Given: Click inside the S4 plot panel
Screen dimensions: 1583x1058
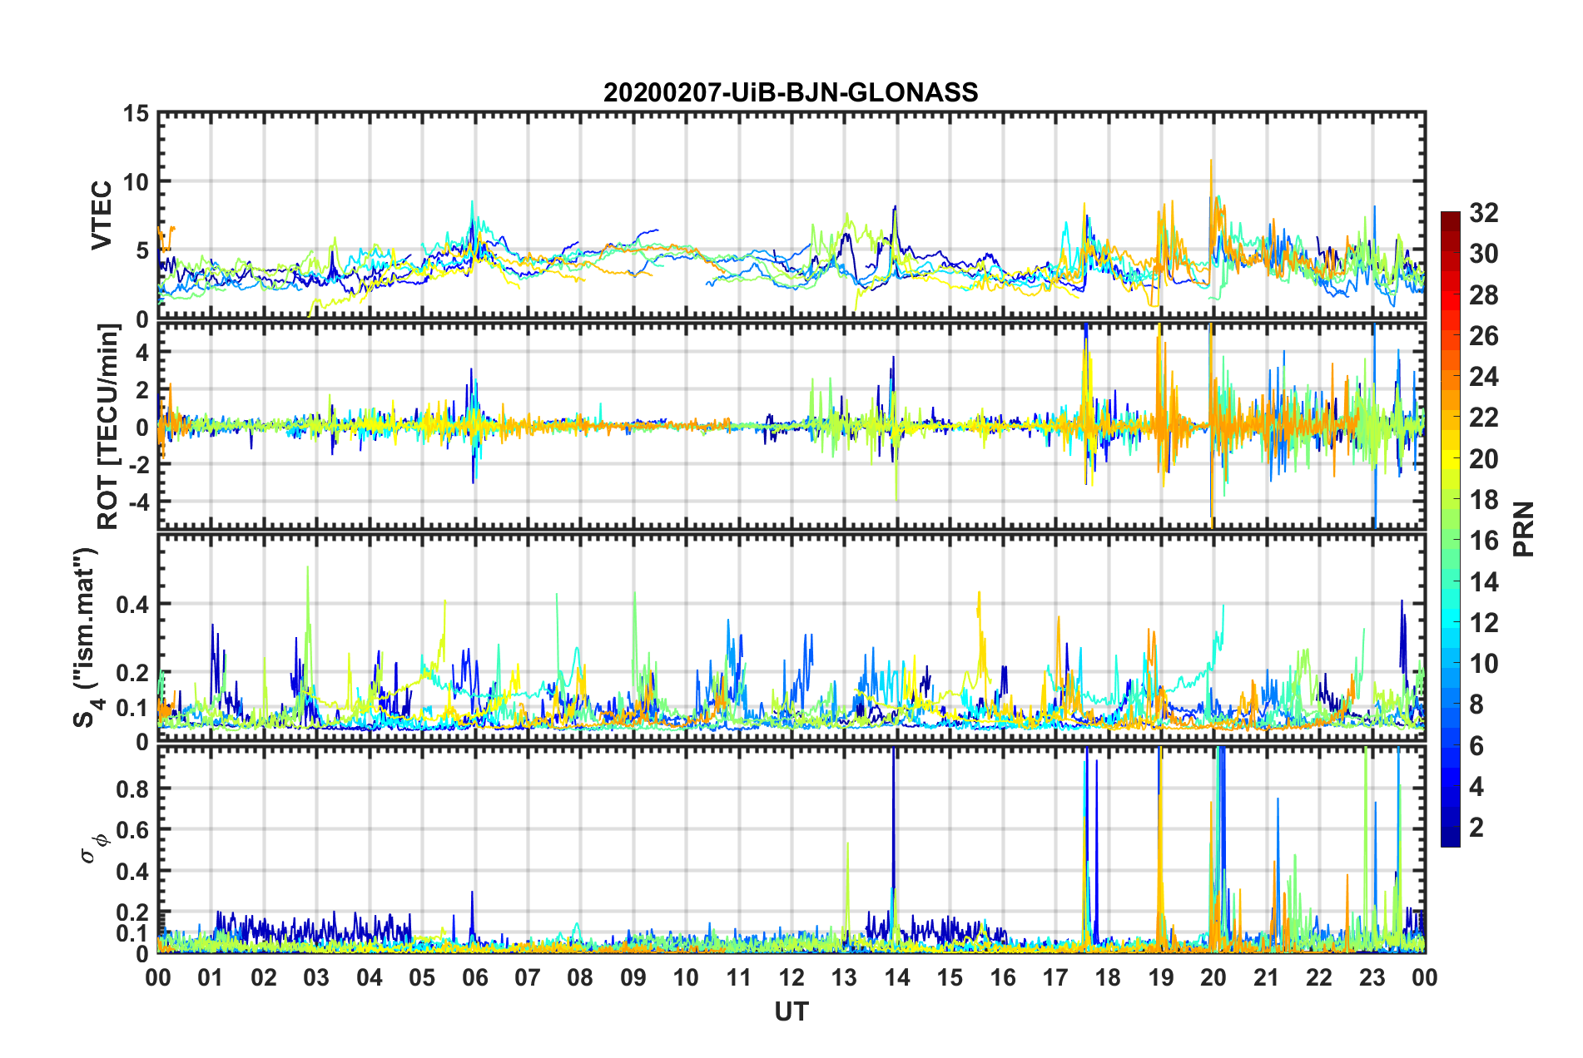Looking at the screenshot, I should (791, 638).
